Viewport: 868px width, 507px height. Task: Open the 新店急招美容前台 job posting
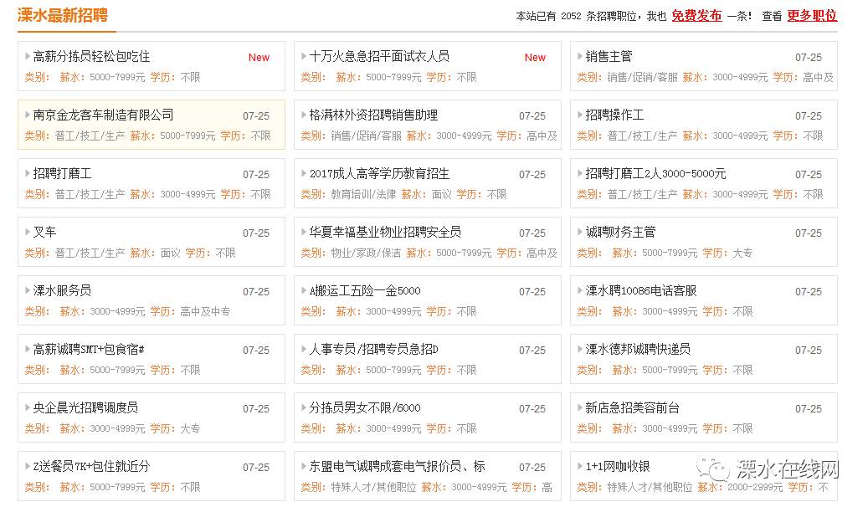point(632,408)
